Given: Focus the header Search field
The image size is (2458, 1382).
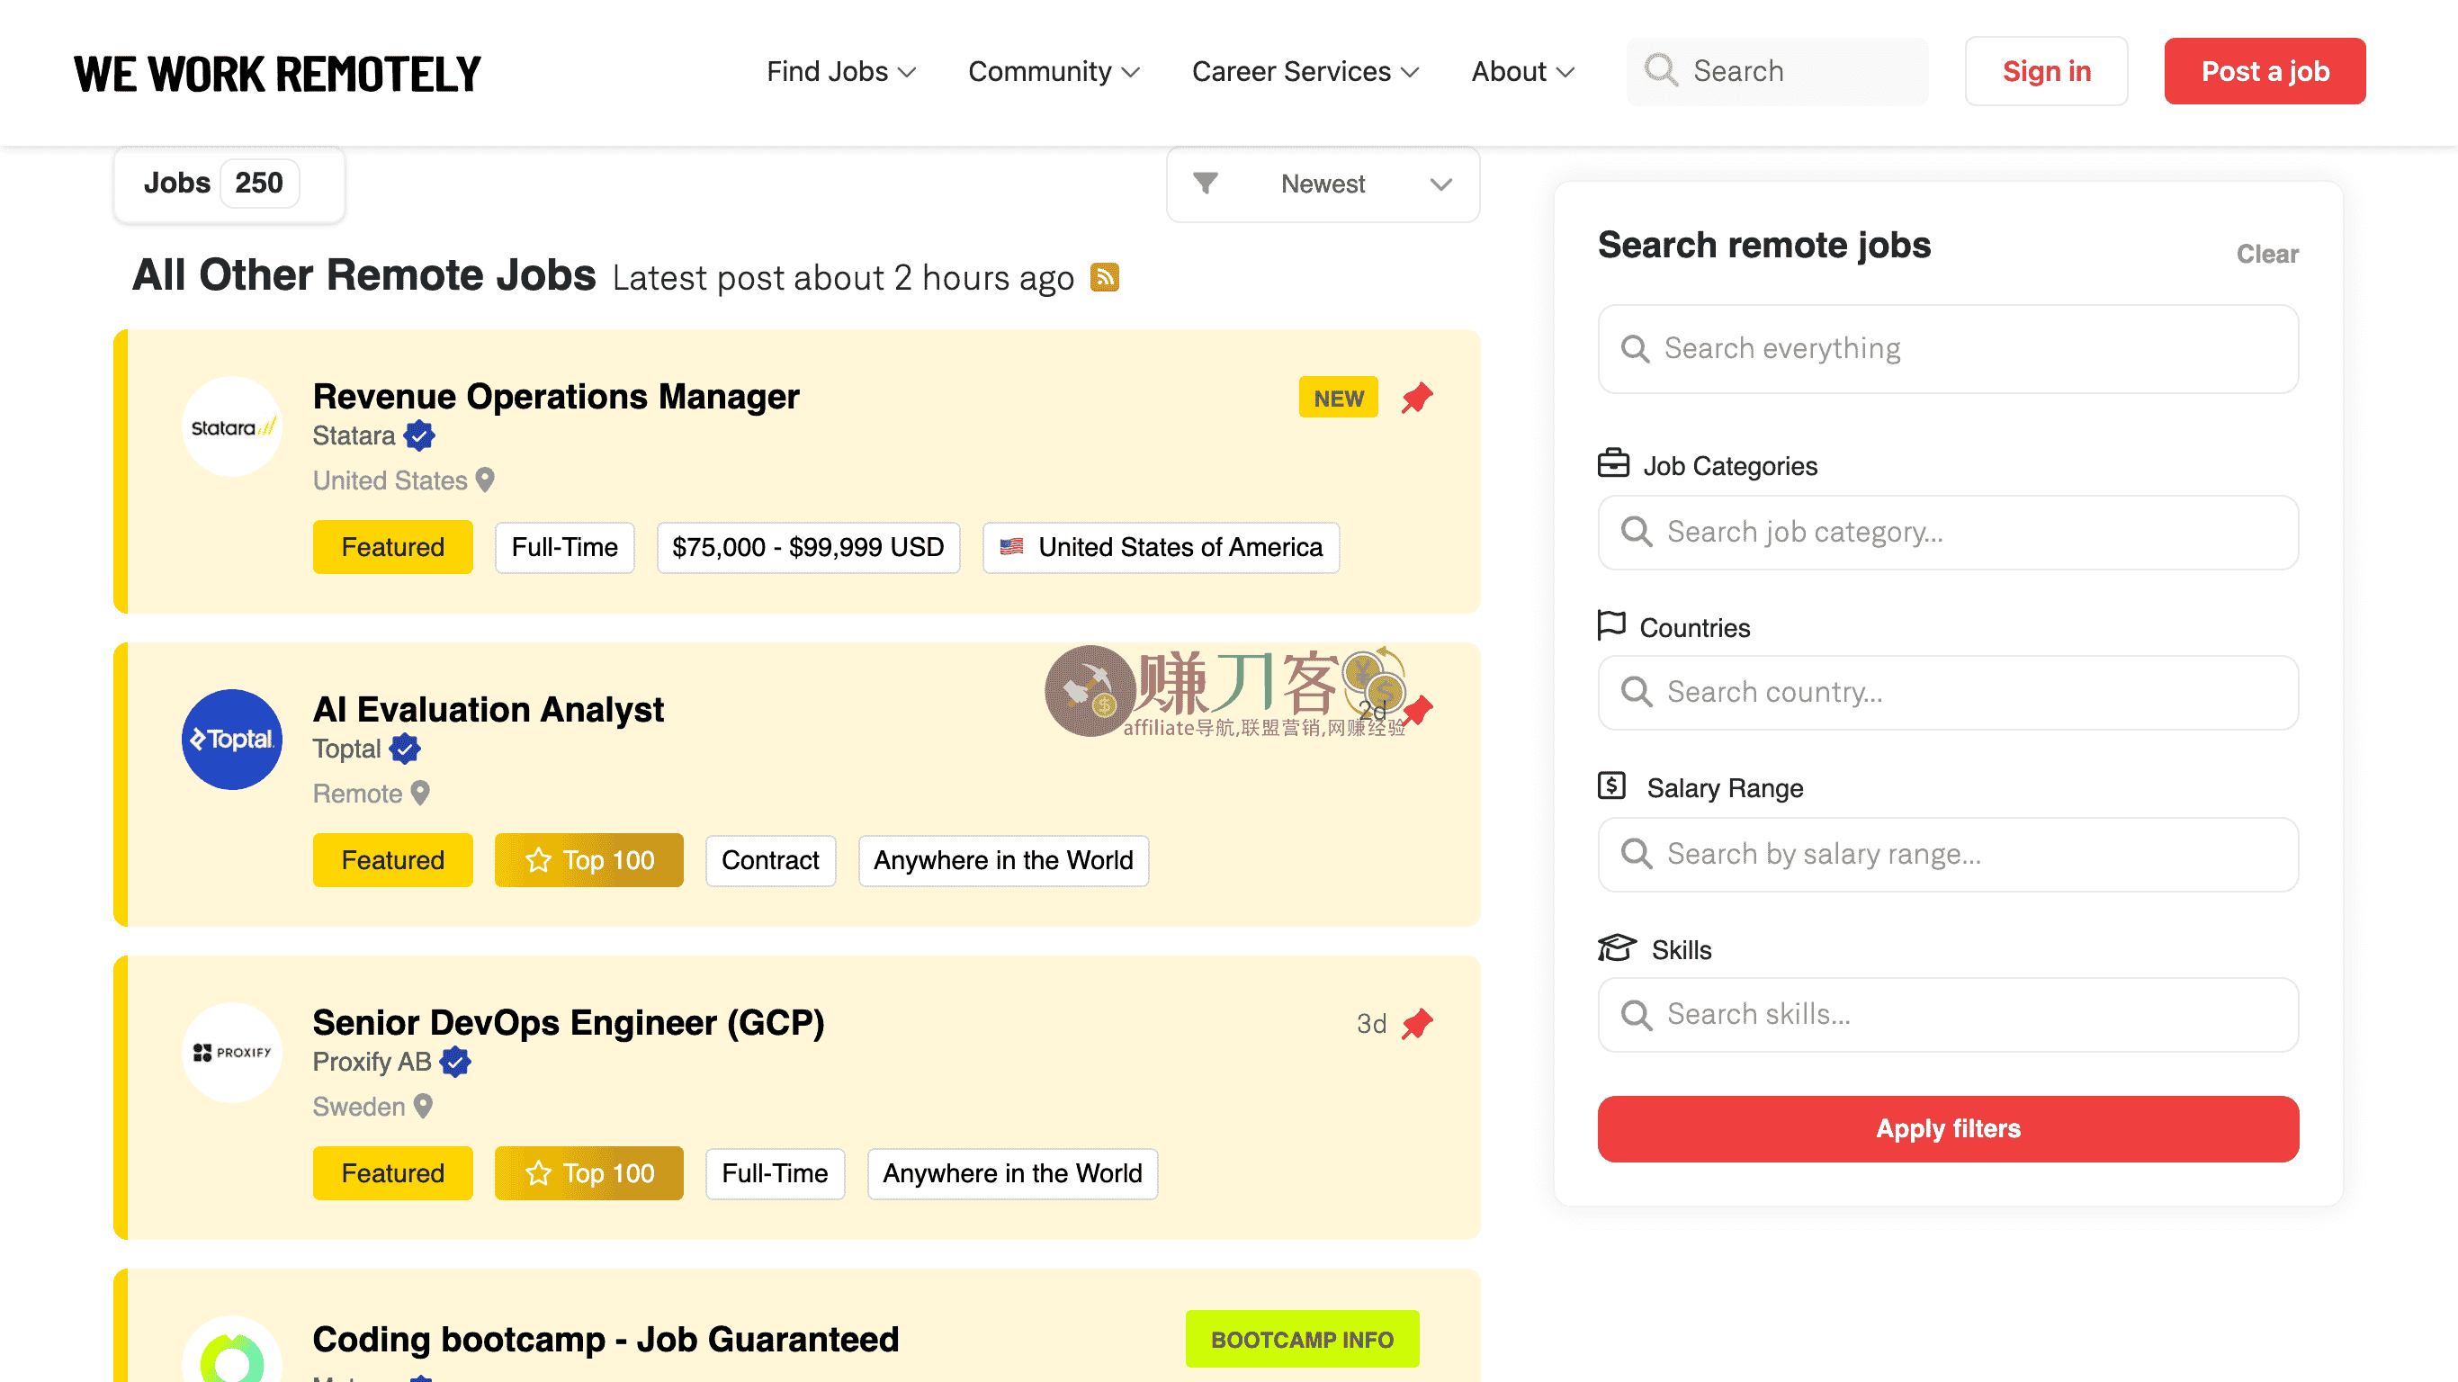Looking at the screenshot, I should (x=1777, y=72).
